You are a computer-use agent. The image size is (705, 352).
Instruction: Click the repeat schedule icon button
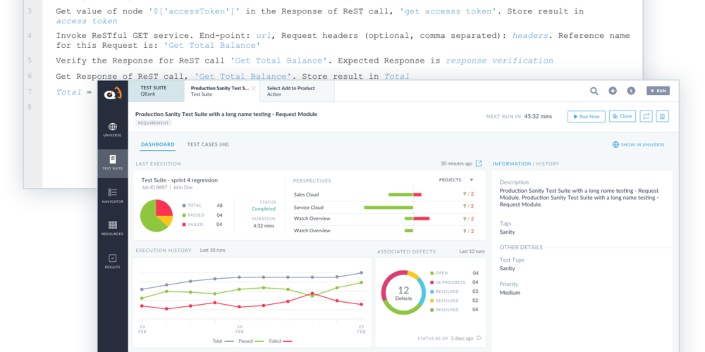click(646, 116)
